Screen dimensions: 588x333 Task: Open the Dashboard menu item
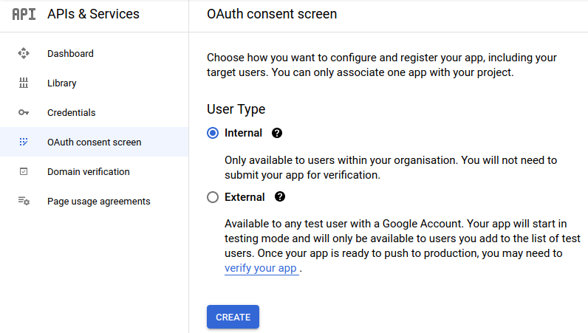(x=70, y=54)
